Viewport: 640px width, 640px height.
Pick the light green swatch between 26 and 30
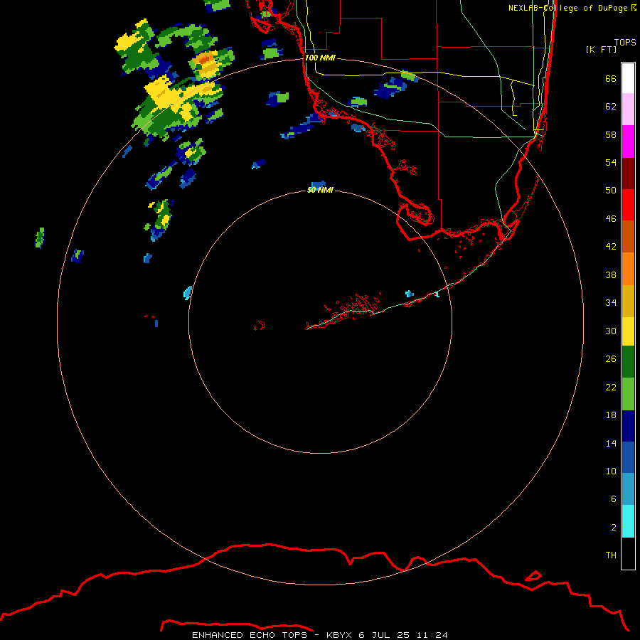(628, 394)
